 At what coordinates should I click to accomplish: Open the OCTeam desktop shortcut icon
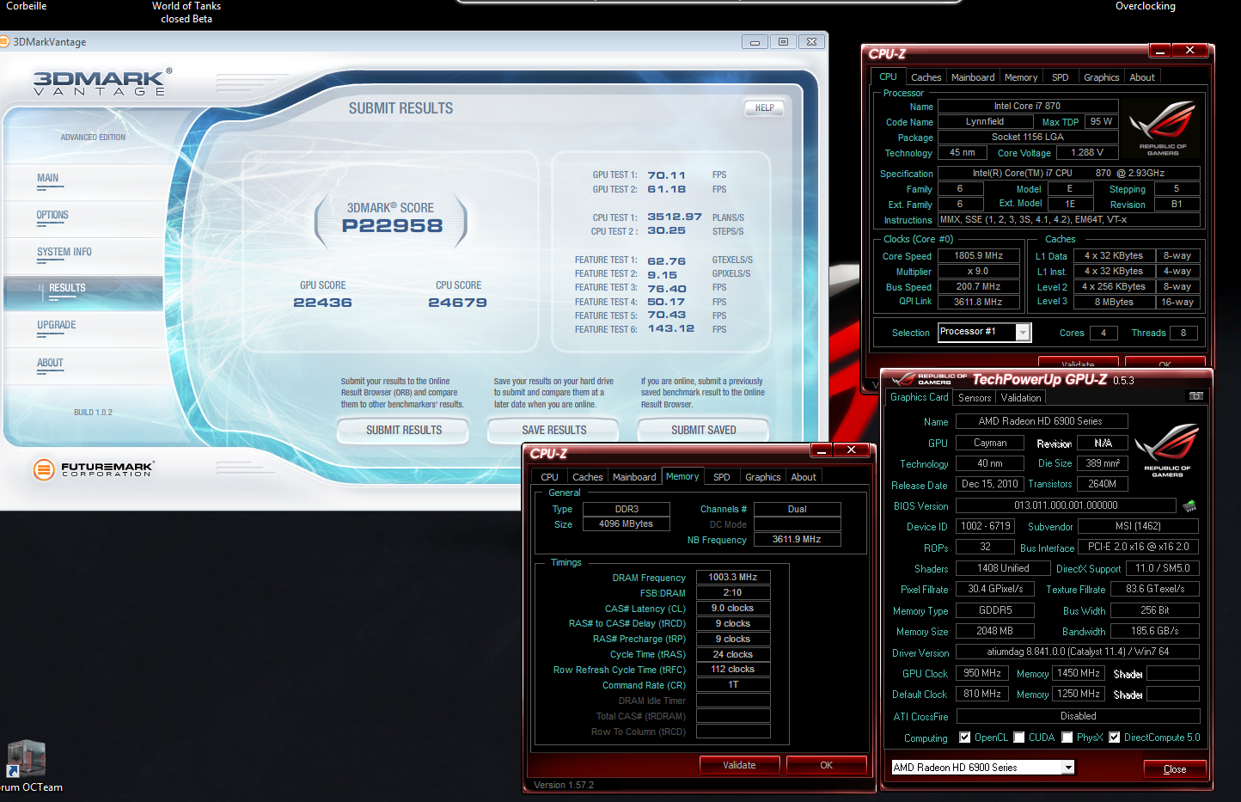[26, 760]
